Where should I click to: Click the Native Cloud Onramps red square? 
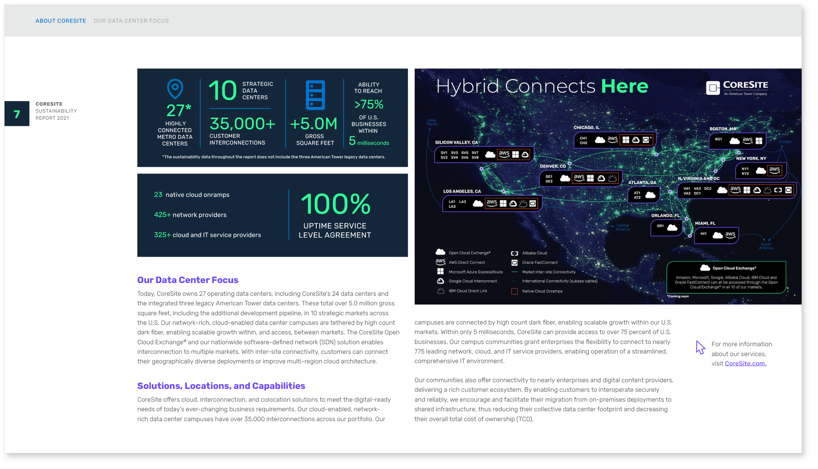pos(514,291)
